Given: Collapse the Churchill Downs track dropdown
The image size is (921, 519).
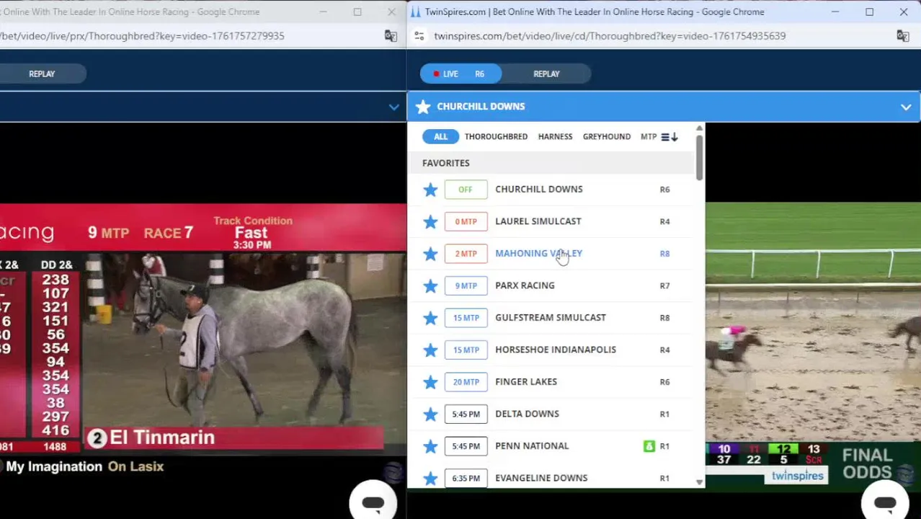Looking at the screenshot, I should click(905, 107).
